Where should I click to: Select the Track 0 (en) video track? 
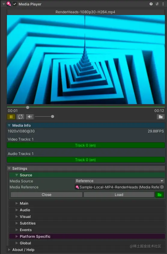(x=86, y=145)
